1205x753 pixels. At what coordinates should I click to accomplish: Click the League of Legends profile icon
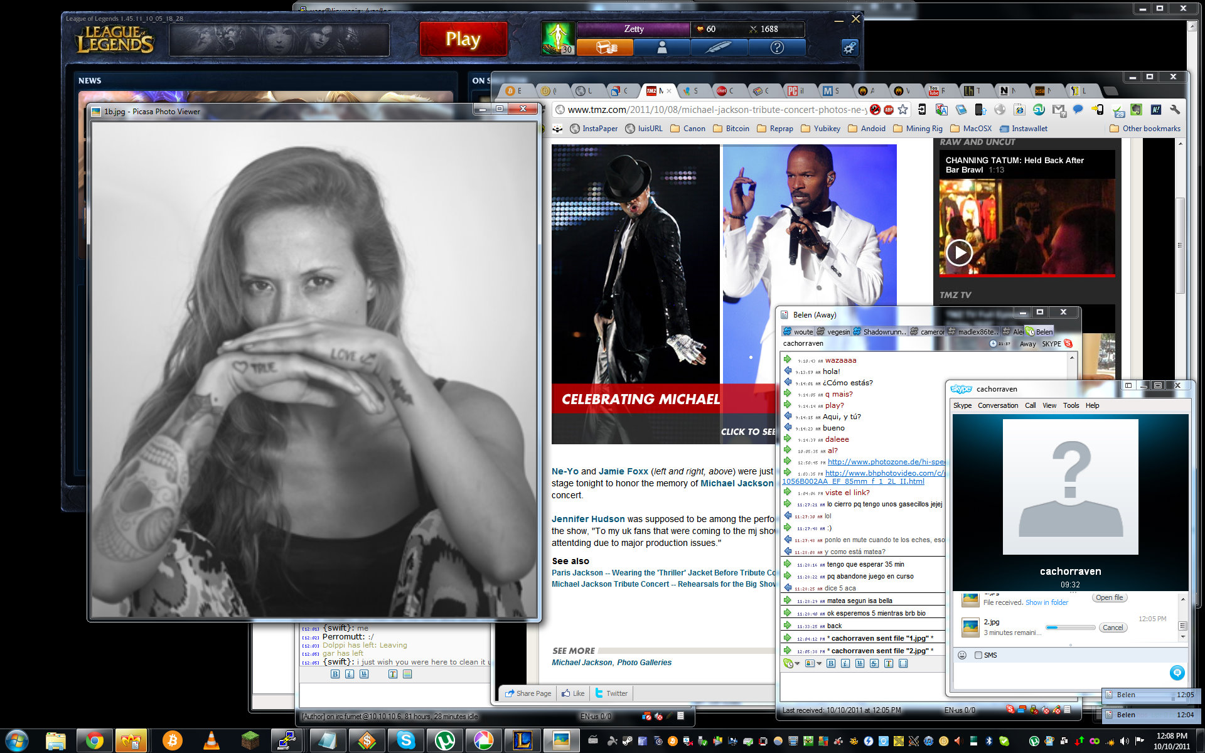pos(662,48)
